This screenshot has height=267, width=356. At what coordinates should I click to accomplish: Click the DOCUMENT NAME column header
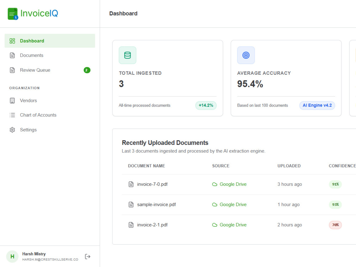pos(146,166)
